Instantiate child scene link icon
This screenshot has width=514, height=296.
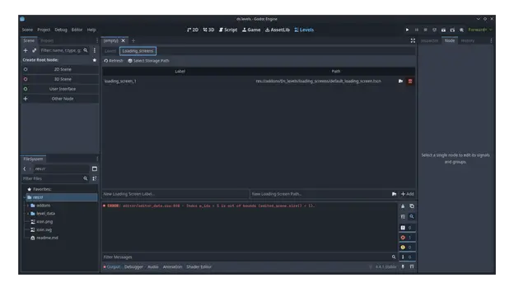click(34, 50)
